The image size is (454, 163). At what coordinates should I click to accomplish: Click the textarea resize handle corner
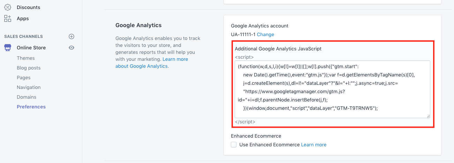(428, 116)
